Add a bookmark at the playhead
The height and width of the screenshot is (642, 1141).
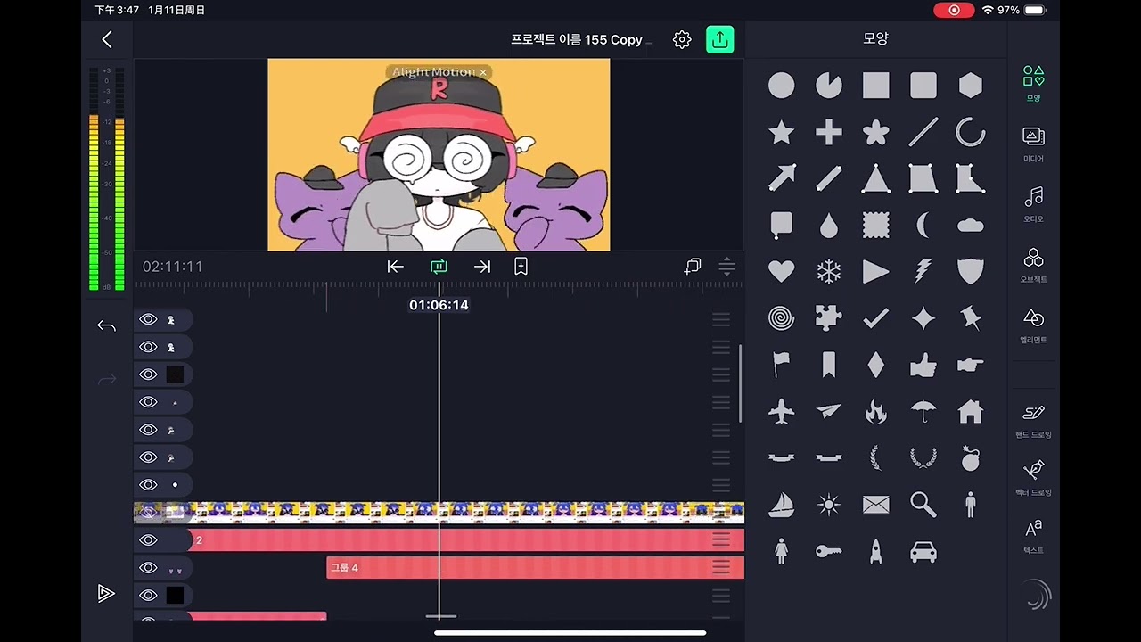(x=521, y=266)
